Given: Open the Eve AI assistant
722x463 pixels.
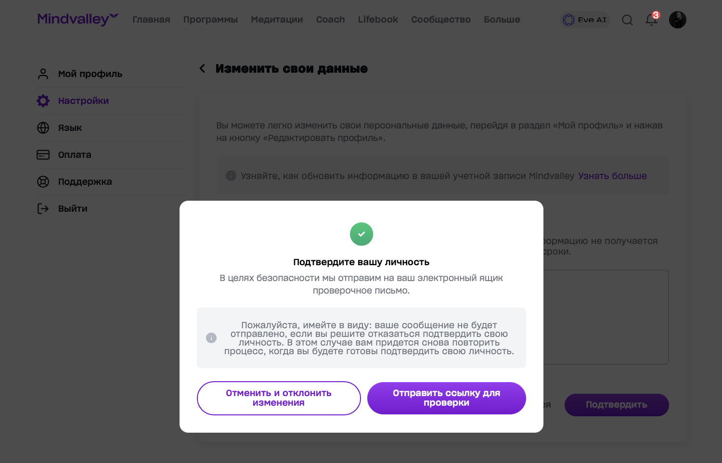Looking at the screenshot, I should coord(585,20).
